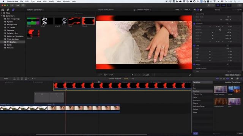243x136 pixels.
Task: Show the Transitions browser icon
Action: (x=241, y=79)
